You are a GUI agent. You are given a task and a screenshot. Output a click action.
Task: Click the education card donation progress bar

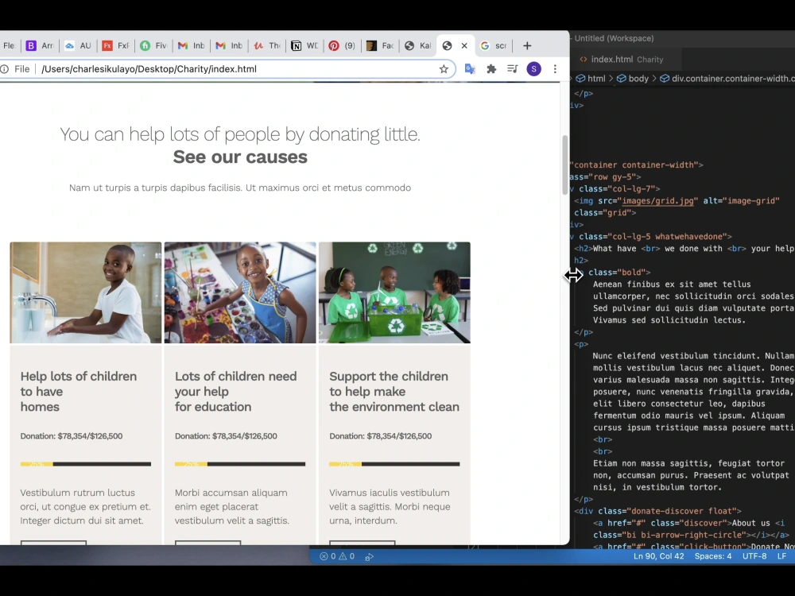click(x=240, y=464)
